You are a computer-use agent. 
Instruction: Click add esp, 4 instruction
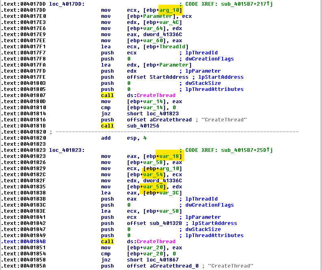click(x=124, y=138)
